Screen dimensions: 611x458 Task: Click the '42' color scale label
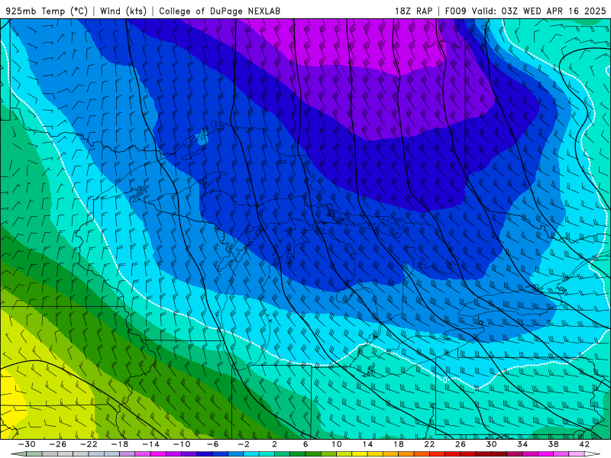click(x=584, y=444)
